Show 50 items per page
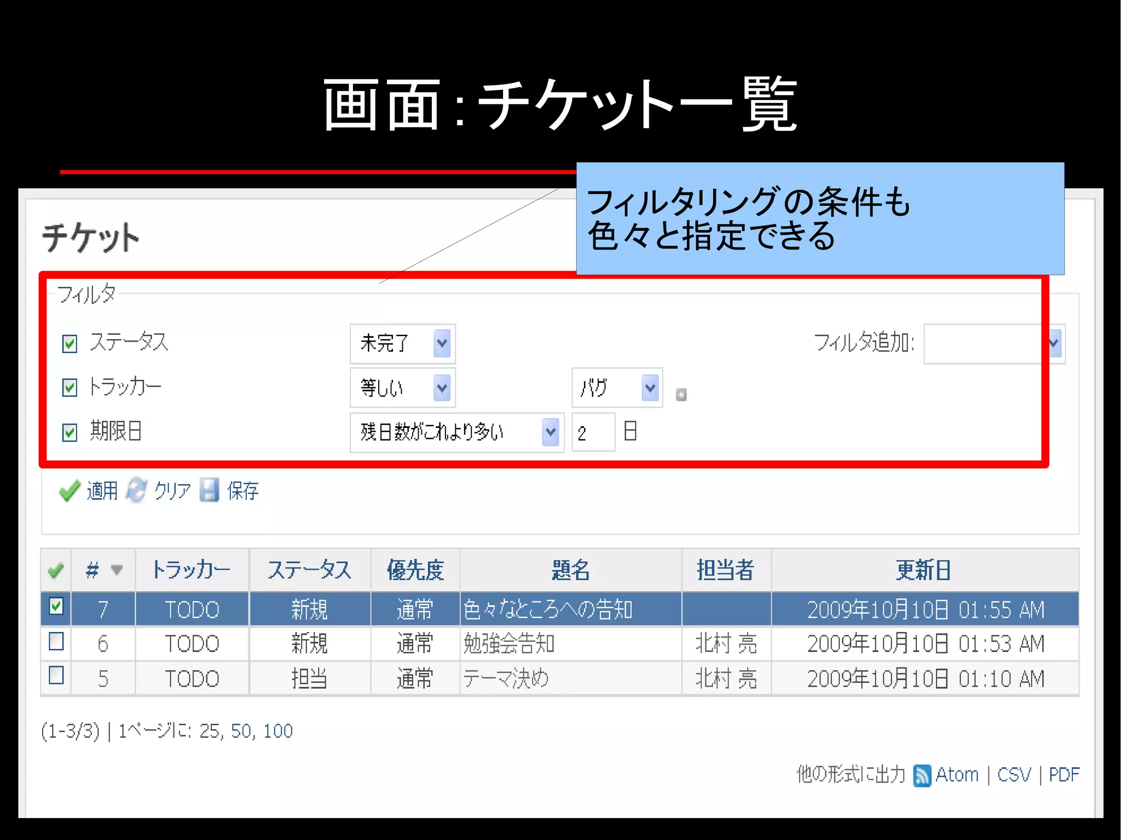 (241, 731)
